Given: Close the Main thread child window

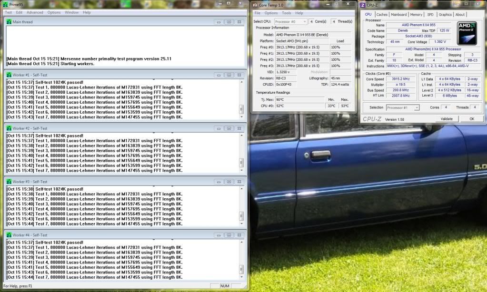Looking at the screenshot, I should pyautogui.click(x=239, y=22).
